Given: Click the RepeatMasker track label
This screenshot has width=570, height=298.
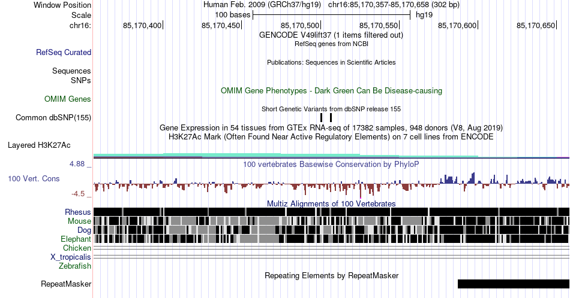Looking at the screenshot, I should tap(66, 284).
